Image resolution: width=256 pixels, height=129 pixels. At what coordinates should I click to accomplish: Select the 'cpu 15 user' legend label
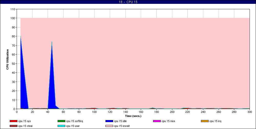[x=73, y=126]
